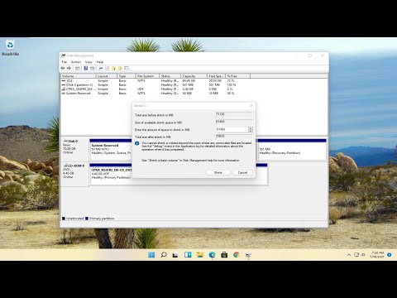
Task: Click the info icon in the Shrink dialog
Action: (136, 143)
